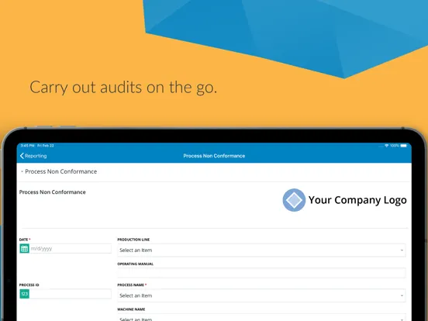
Task: Open the Production Line dropdown
Action: (261, 250)
